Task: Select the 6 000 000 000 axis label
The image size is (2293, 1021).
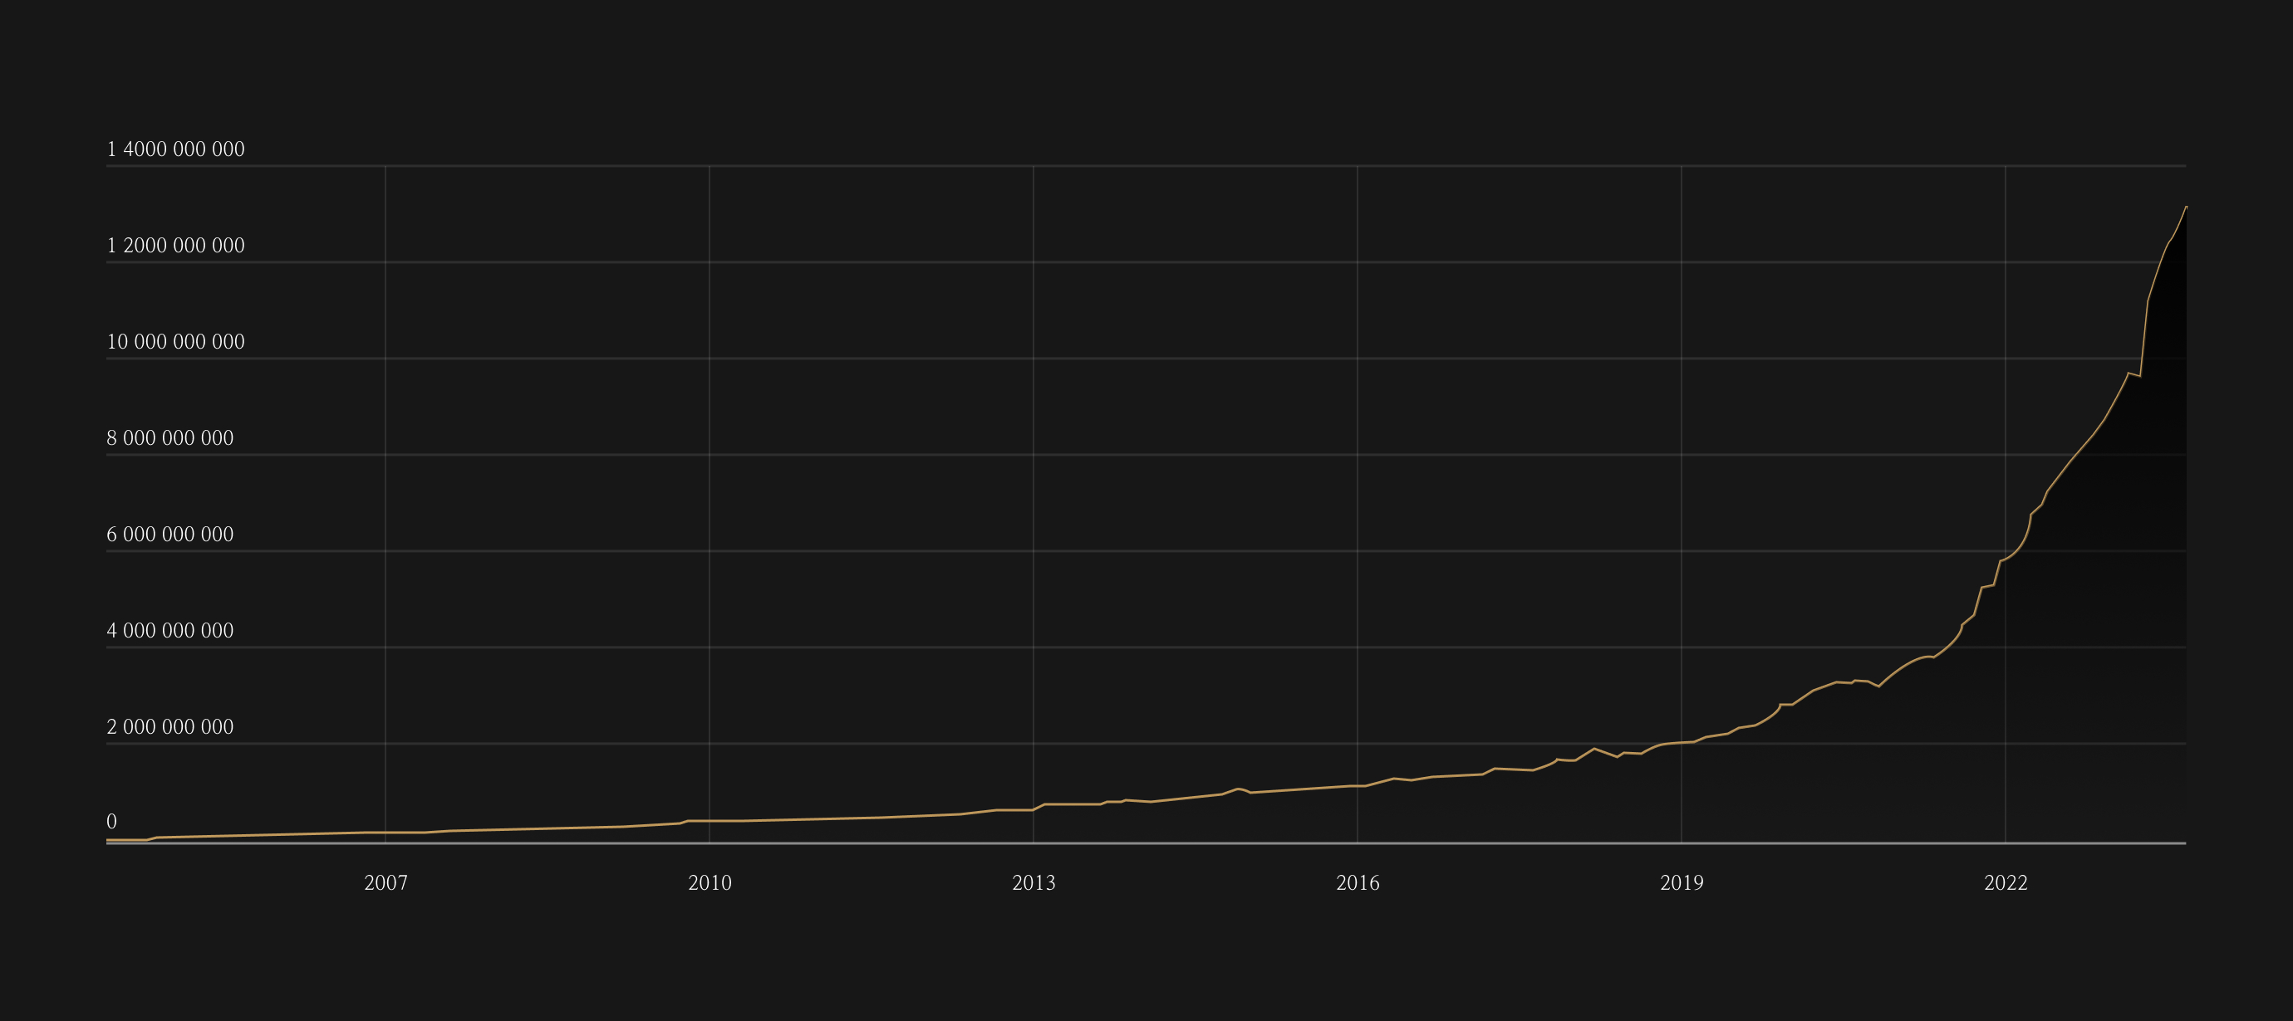Action: coord(170,535)
